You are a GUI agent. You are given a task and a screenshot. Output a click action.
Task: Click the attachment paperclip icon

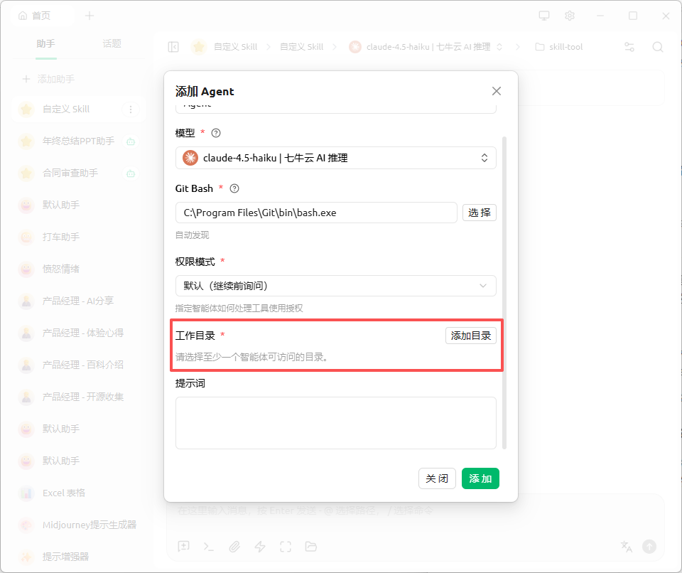coord(234,547)
